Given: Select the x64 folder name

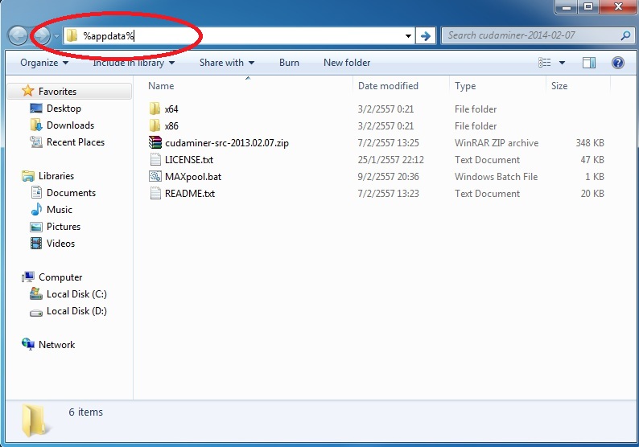Looking at the screenshot, I should coord(171,109).
